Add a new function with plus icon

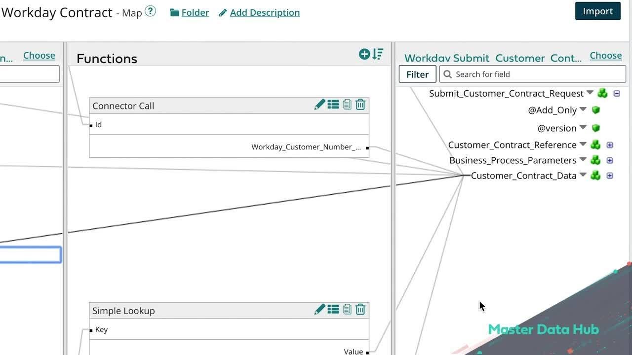(364, 54)
